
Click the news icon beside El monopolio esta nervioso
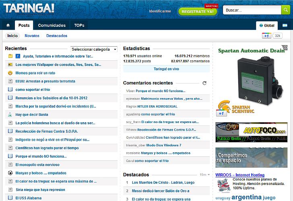click(10, 164)
